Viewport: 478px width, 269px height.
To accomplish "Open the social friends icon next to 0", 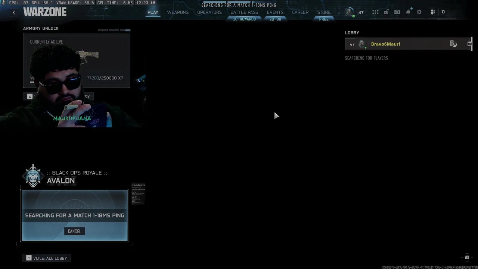I will [x=433, y=12].
